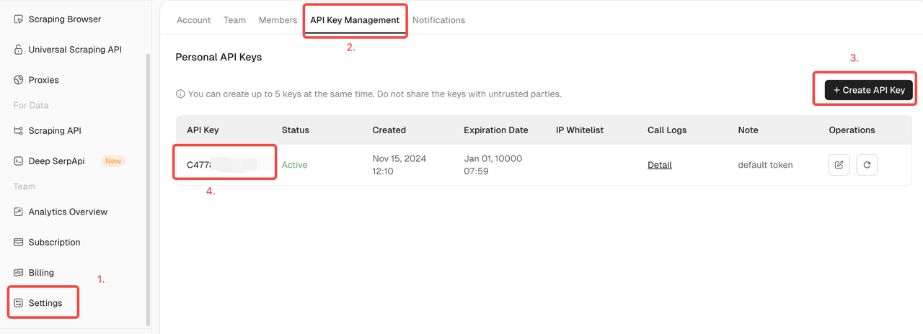Click the API Key column header
The image size is (923, 334).
[203, 130]
